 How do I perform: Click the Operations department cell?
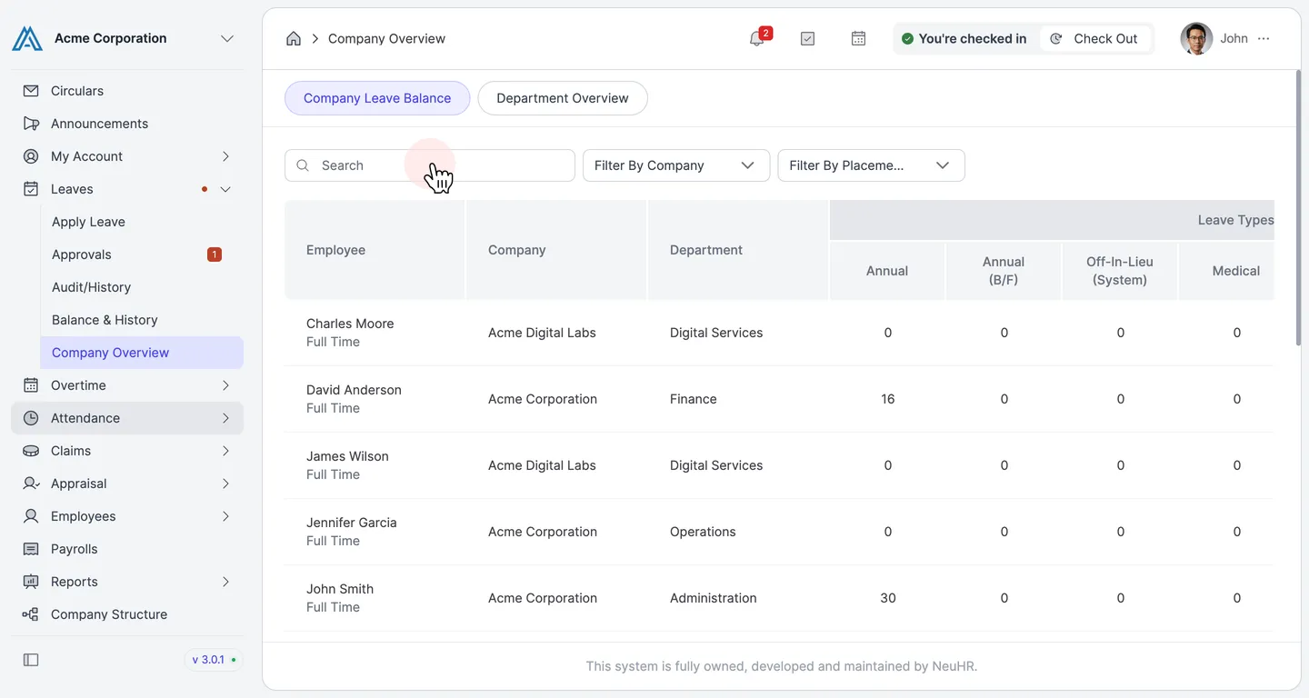[x=703, y=532]
